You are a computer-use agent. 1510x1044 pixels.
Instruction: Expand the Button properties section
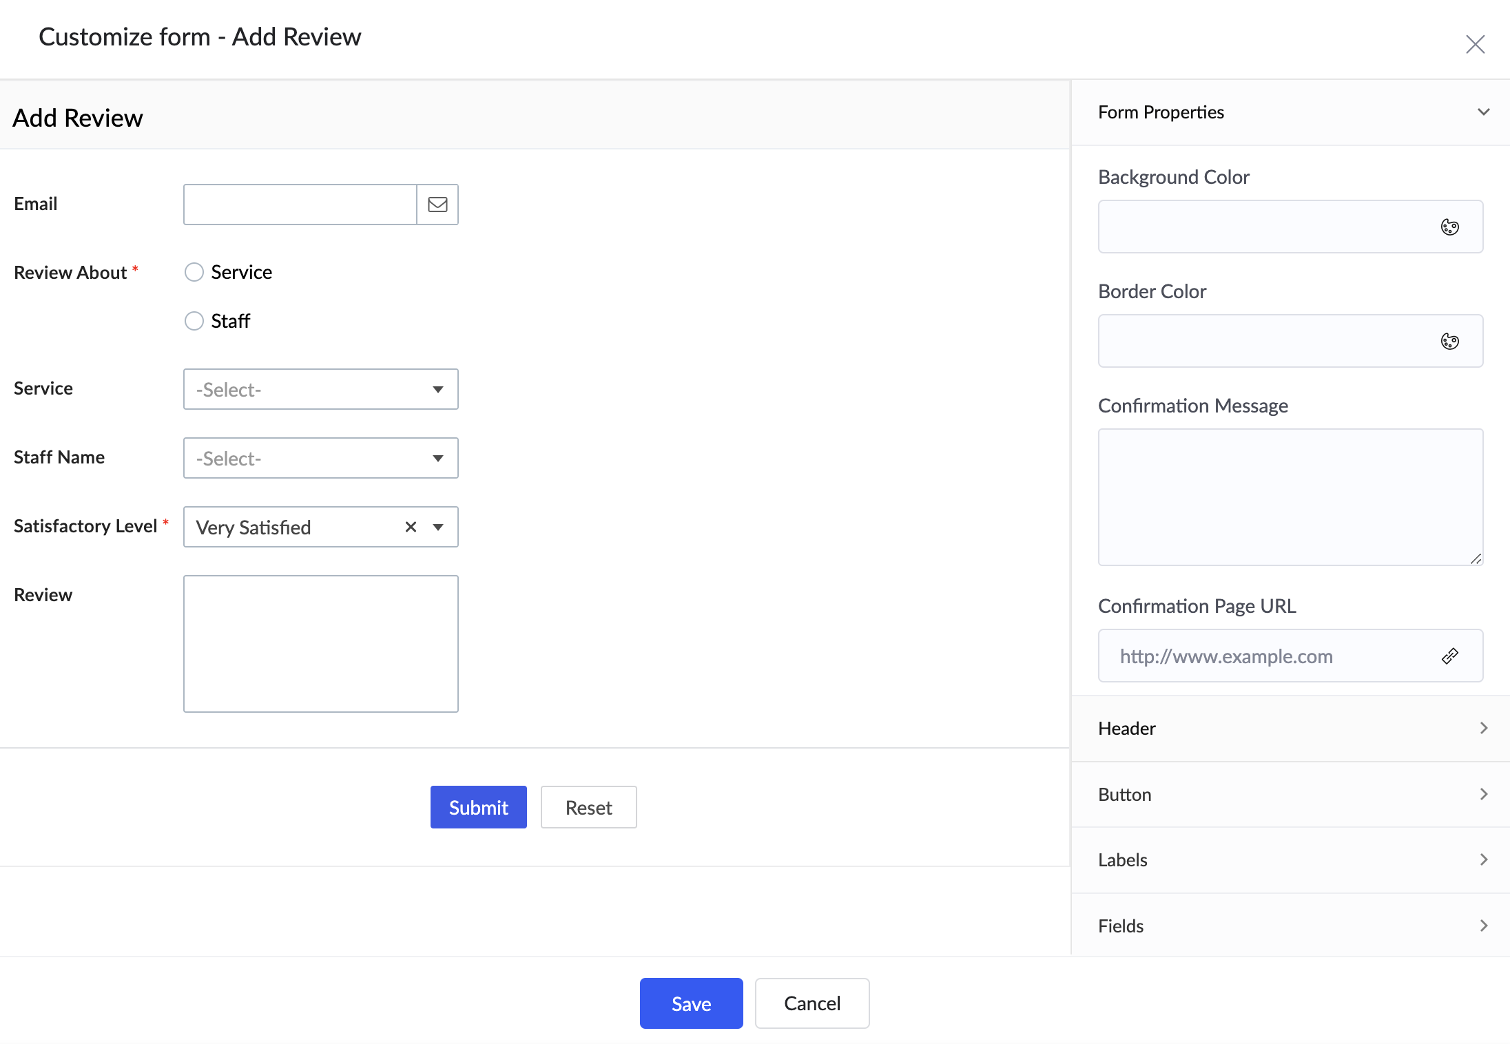pos(1290,795)
